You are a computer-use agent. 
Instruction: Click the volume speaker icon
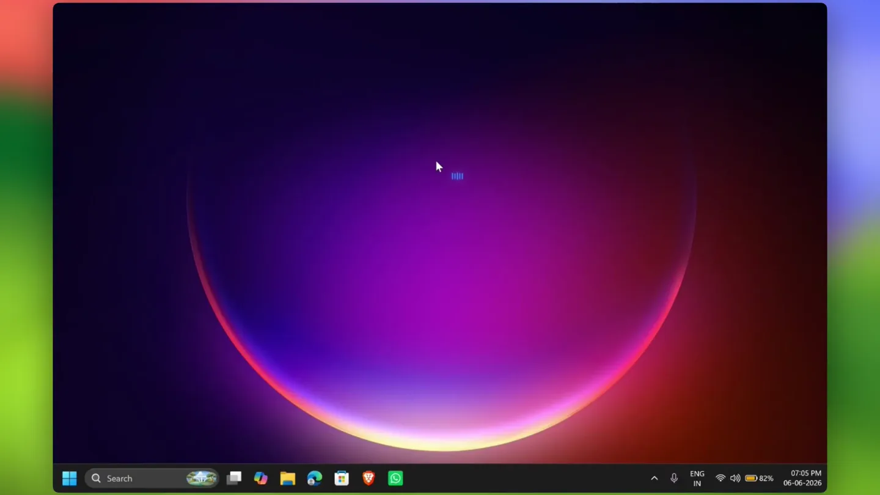735,479
